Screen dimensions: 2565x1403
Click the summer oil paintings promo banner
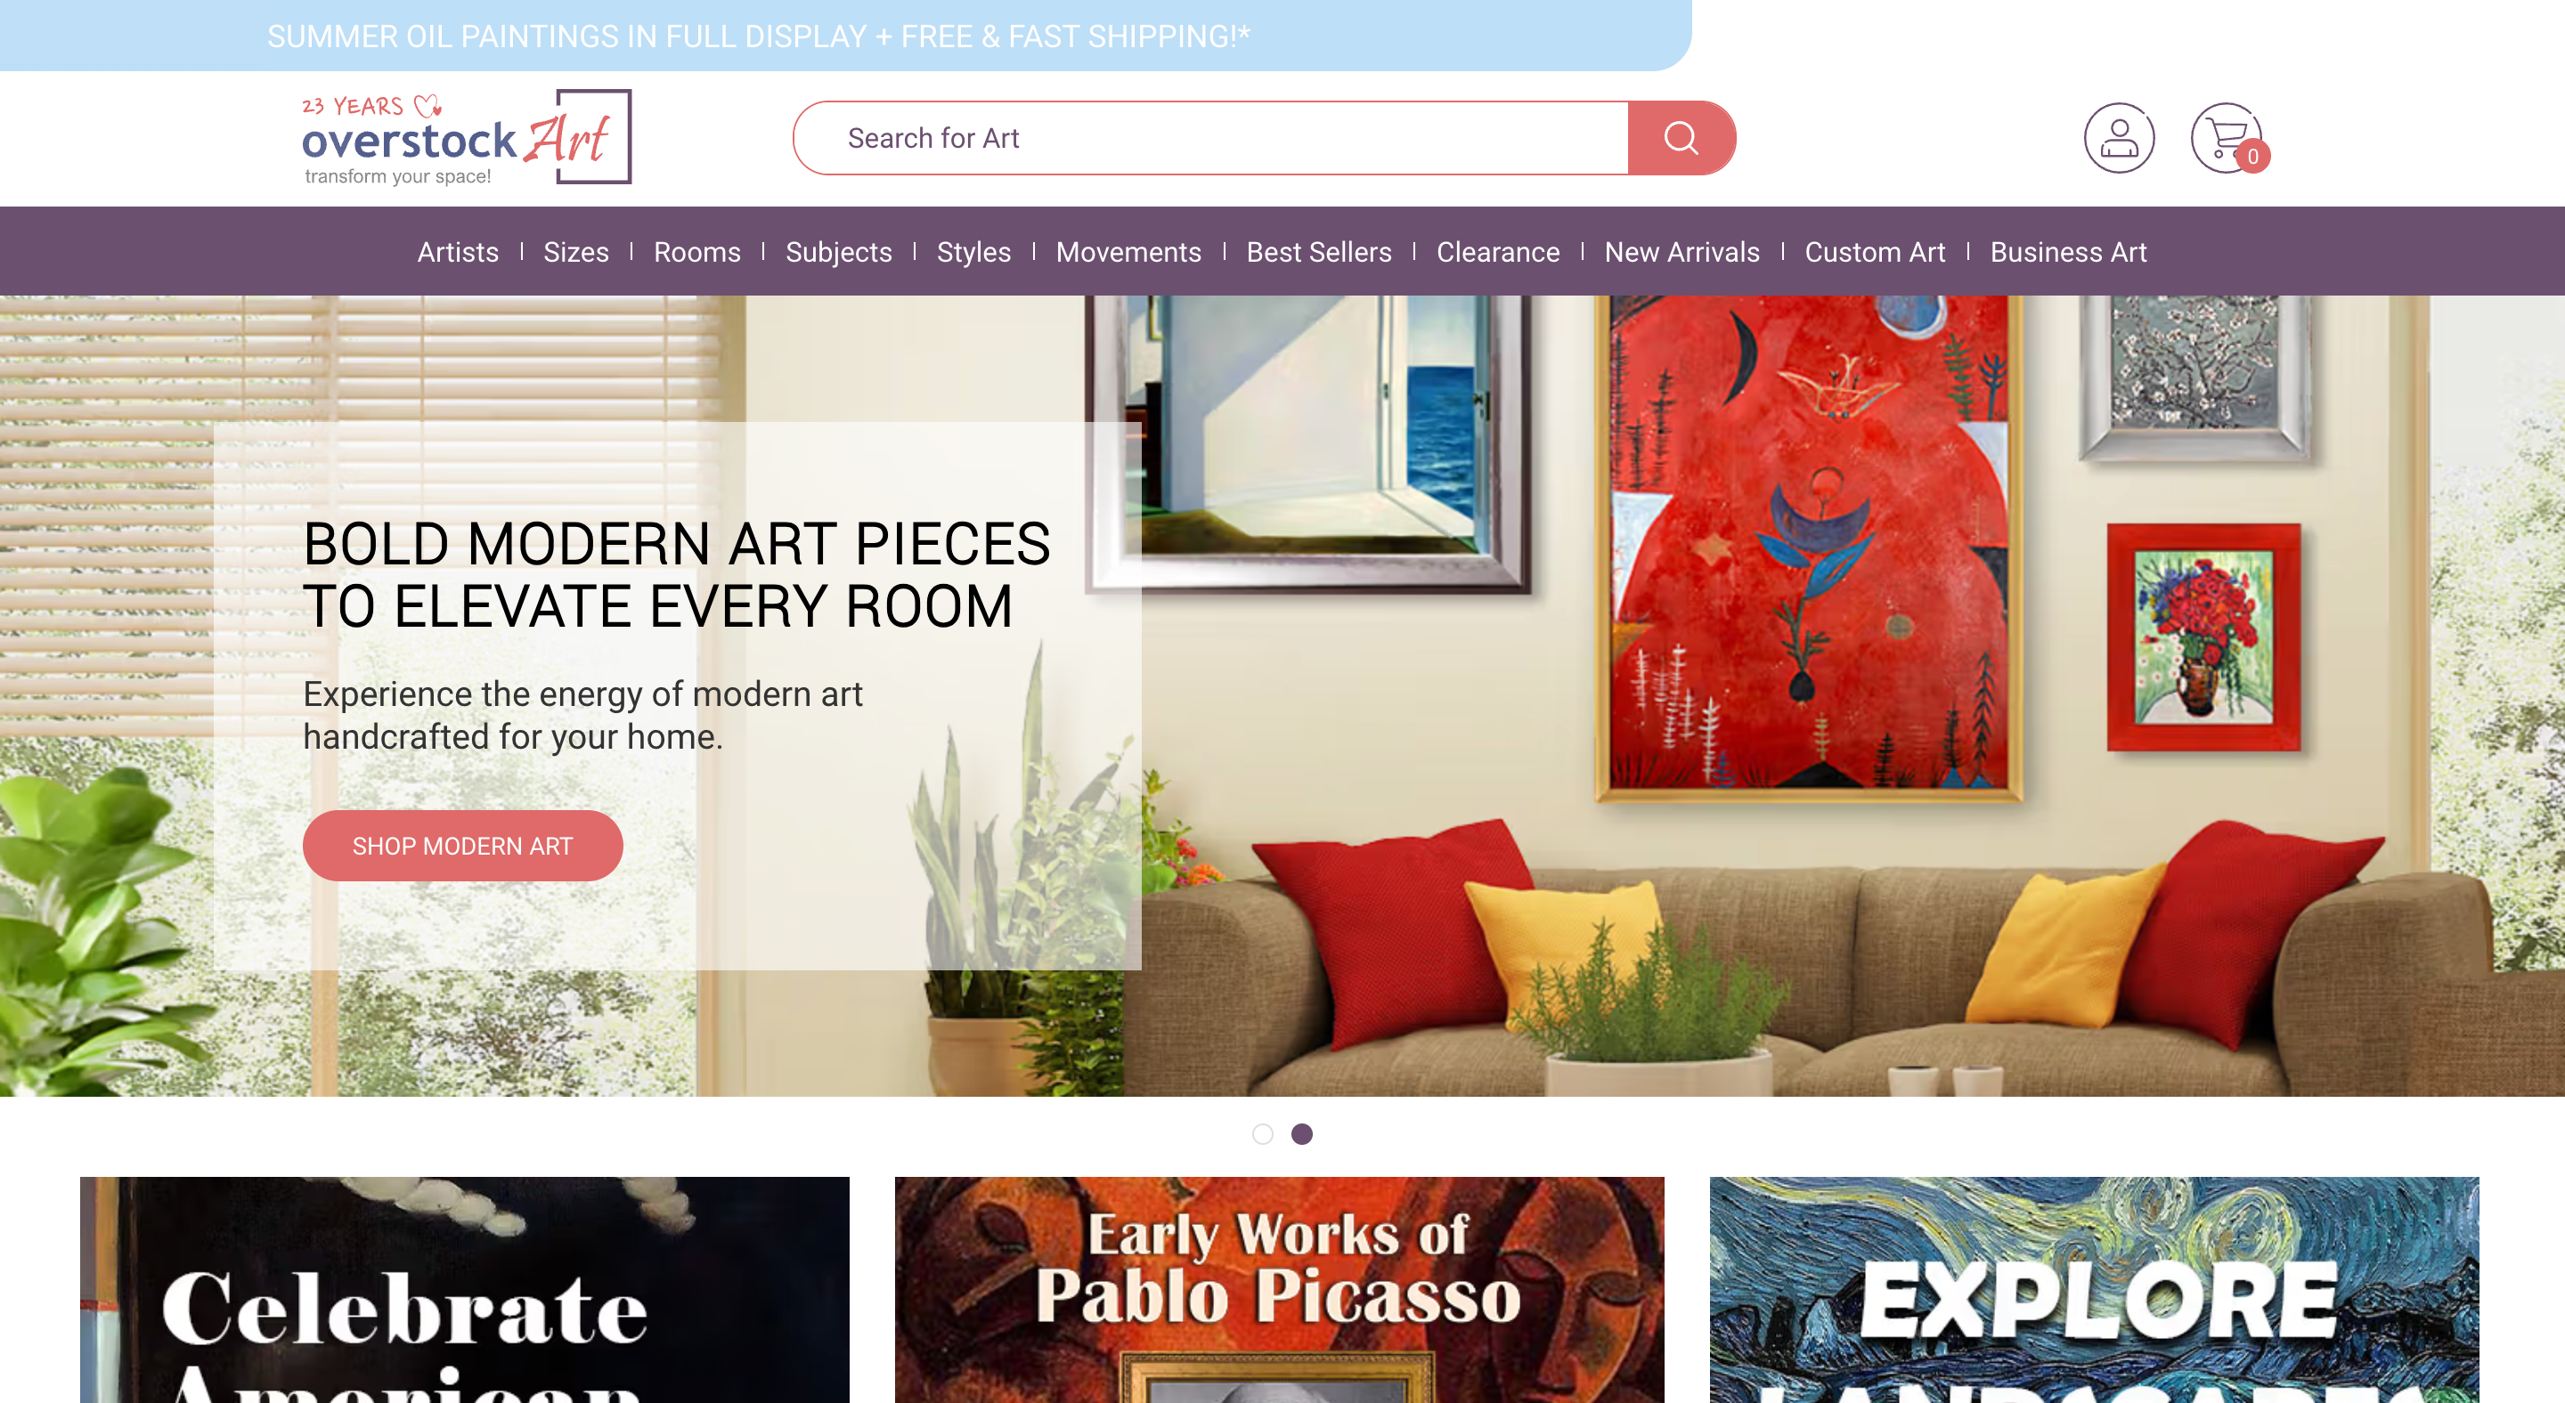(758, 36)
